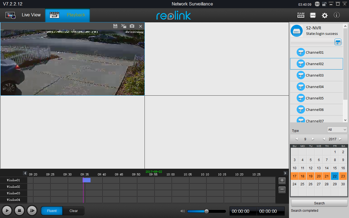Go to previous year in calendar

click(x=324, y=139)
